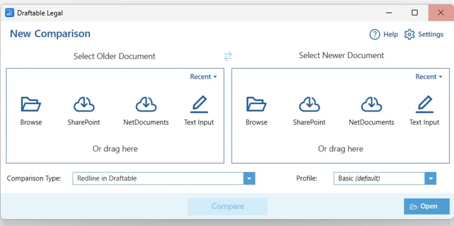Open Help via question mark icon
The height and width of the screenshot is (226, 454).
[x=374, y=34]
